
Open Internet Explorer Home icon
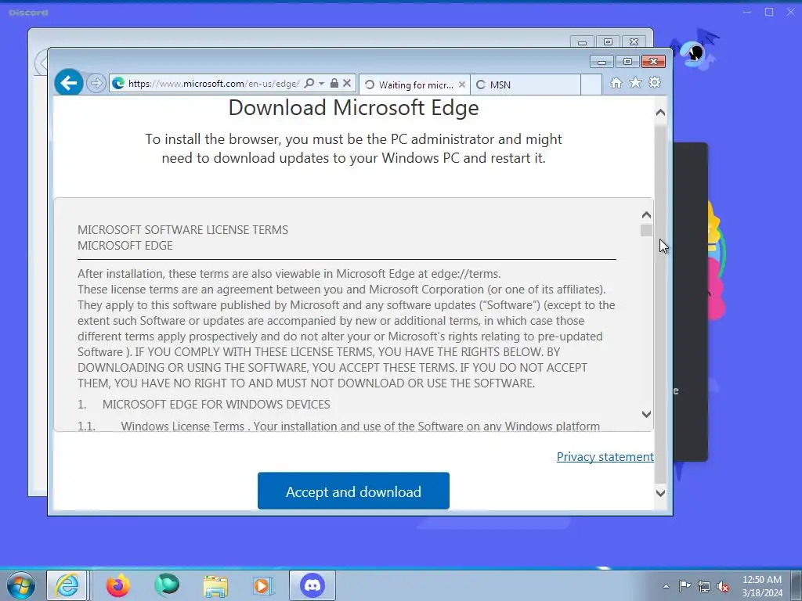point(616,83)
